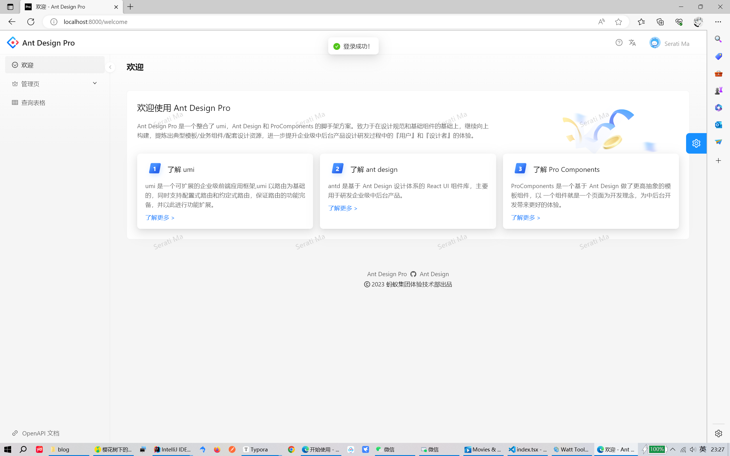Click 了解更多 under 了解 umi
Image resolution: width=730 pixels, height=456 pixels.
(160, 217)
